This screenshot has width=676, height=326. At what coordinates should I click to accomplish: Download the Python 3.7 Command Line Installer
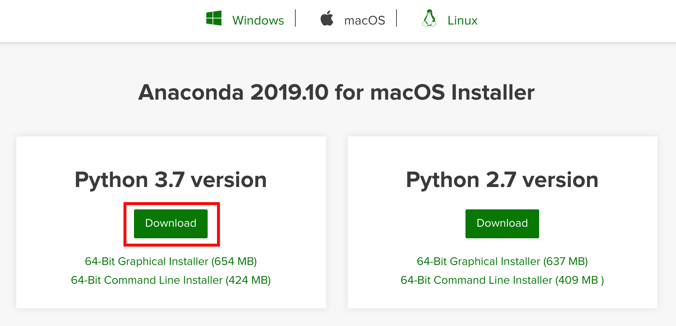tap(170, 280)
